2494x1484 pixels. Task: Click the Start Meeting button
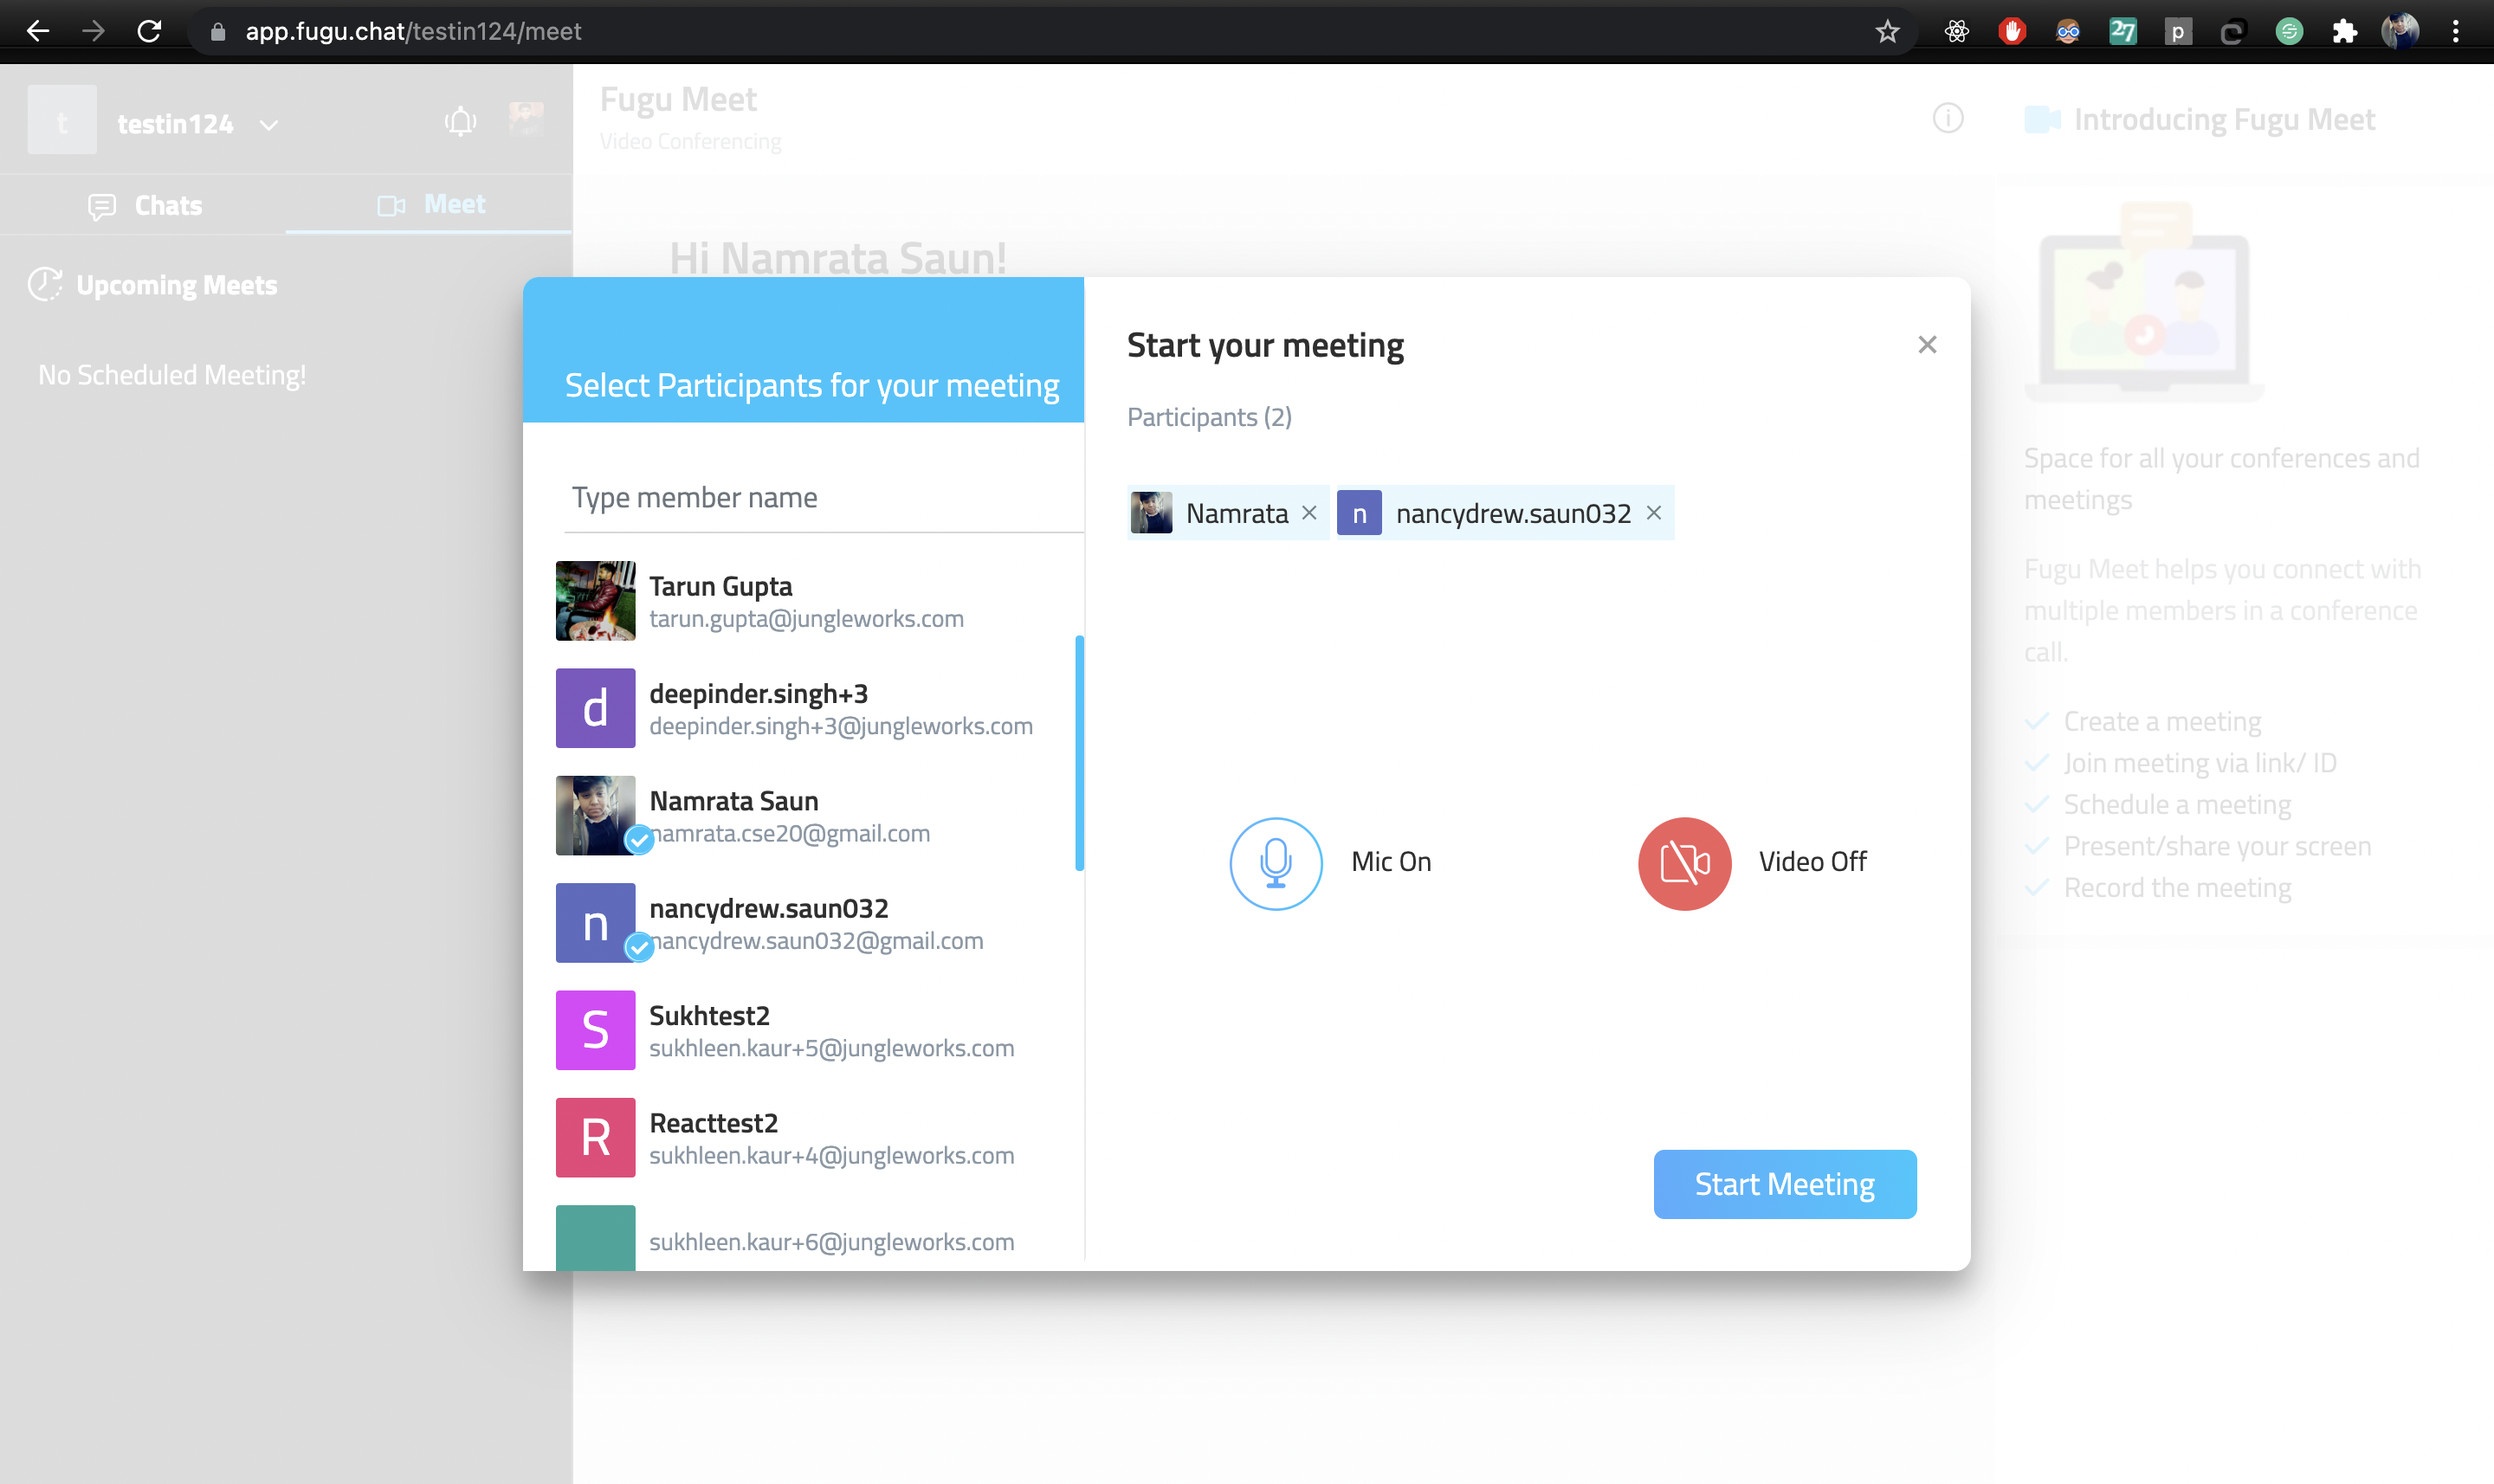pyautogui.click(x=1784, y=1184)
